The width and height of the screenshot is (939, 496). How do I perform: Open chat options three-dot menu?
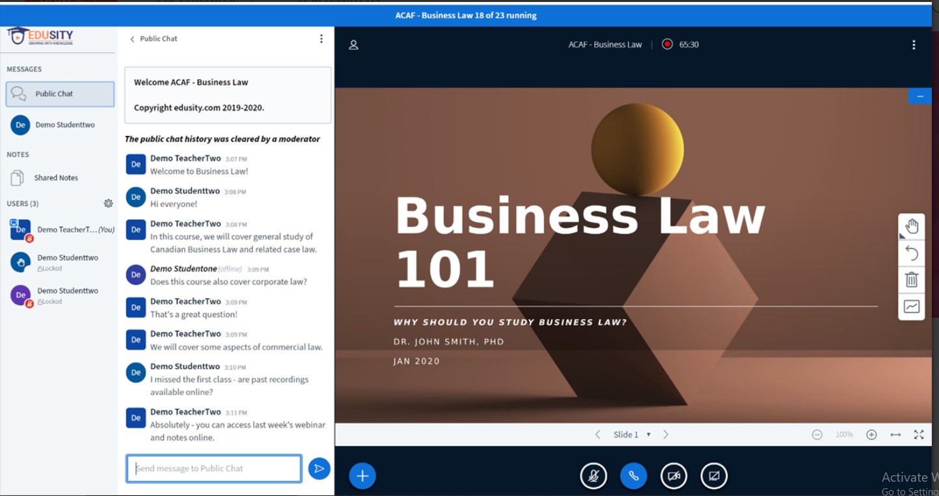tap(321, 39)
